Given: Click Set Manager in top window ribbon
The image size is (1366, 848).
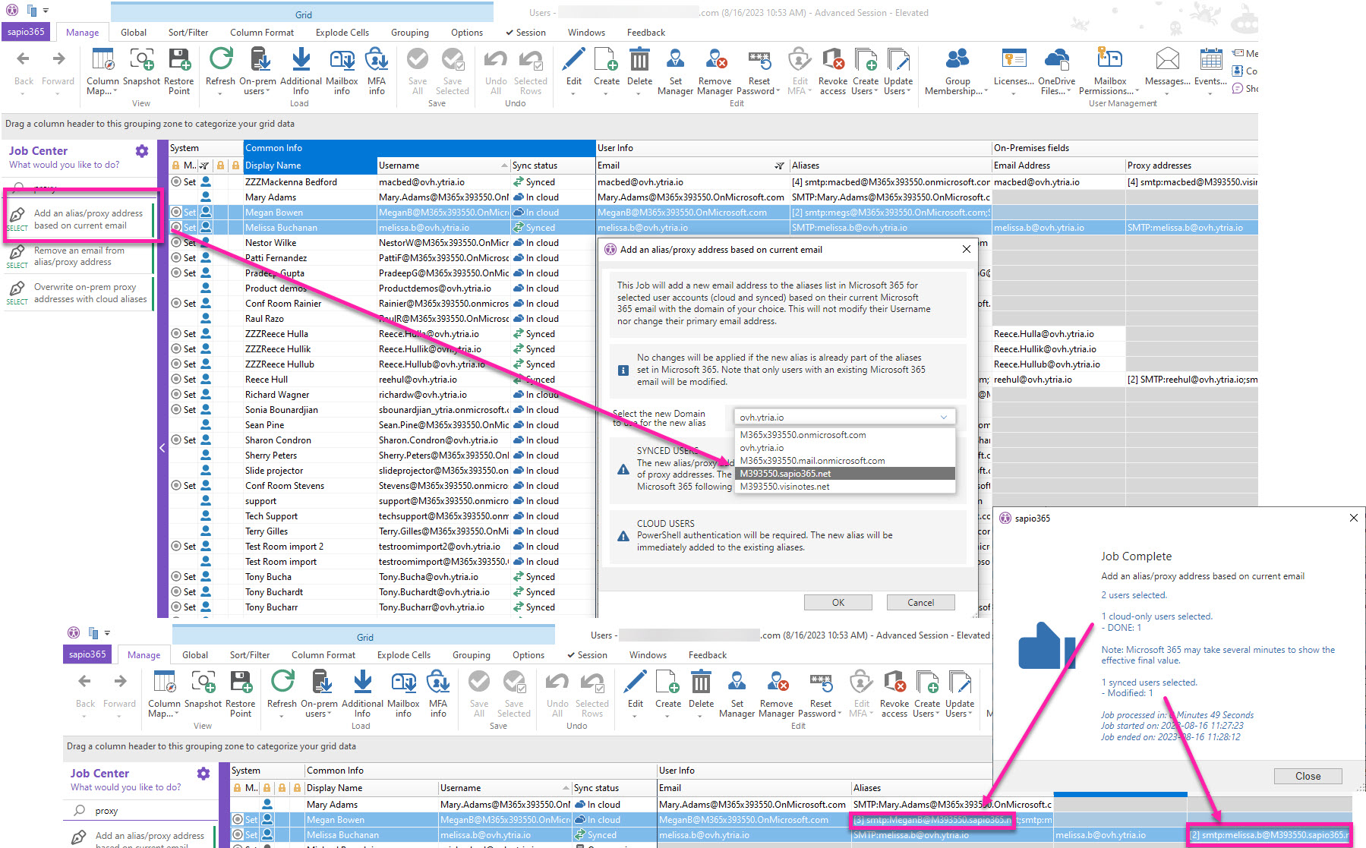Looking at the screenshot, I should [675, 71].
